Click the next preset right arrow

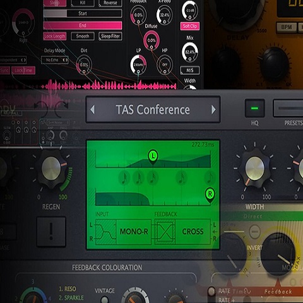pos(213,110)
